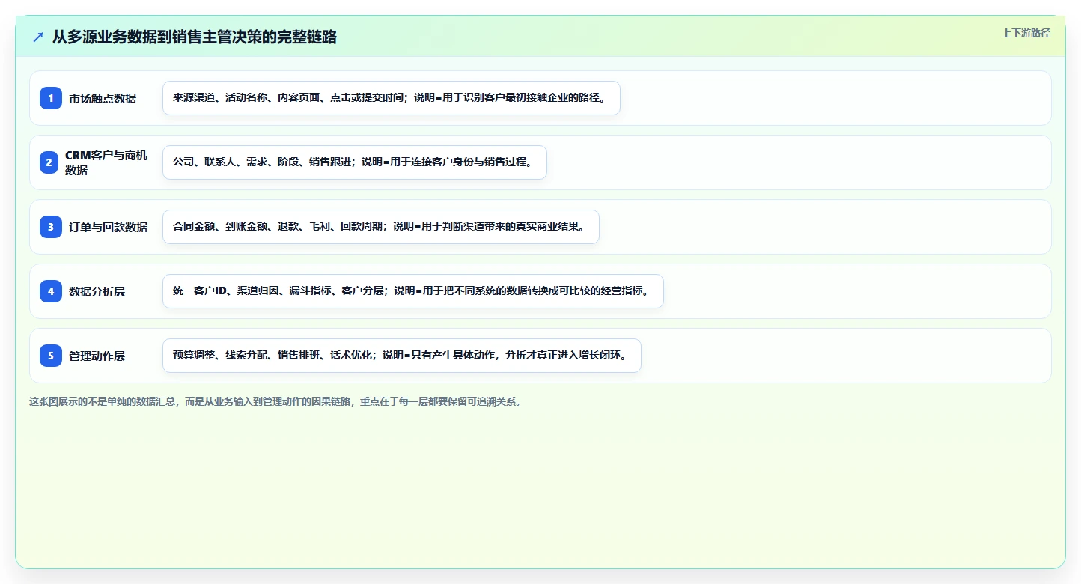Select the step 2 number badge

pyautogui.click(x=51, y=162)
